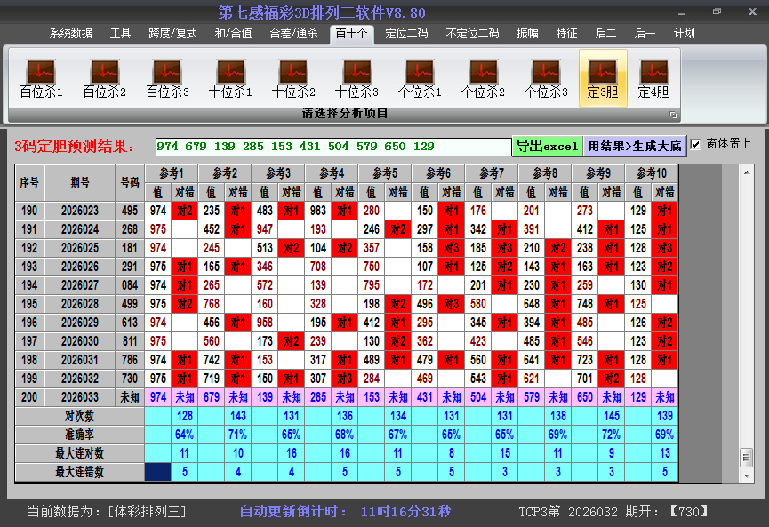Open the 振幅 ribbon tab
The image size is (769, 527).
[528, 34]
